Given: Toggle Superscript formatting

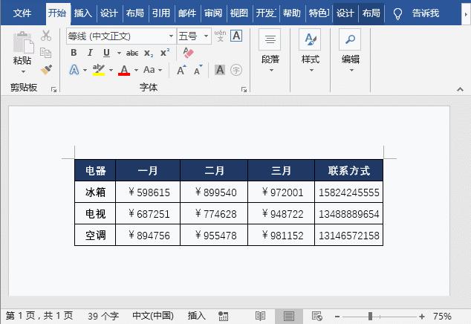Looking at the screenshot, I should coord(165,53).
